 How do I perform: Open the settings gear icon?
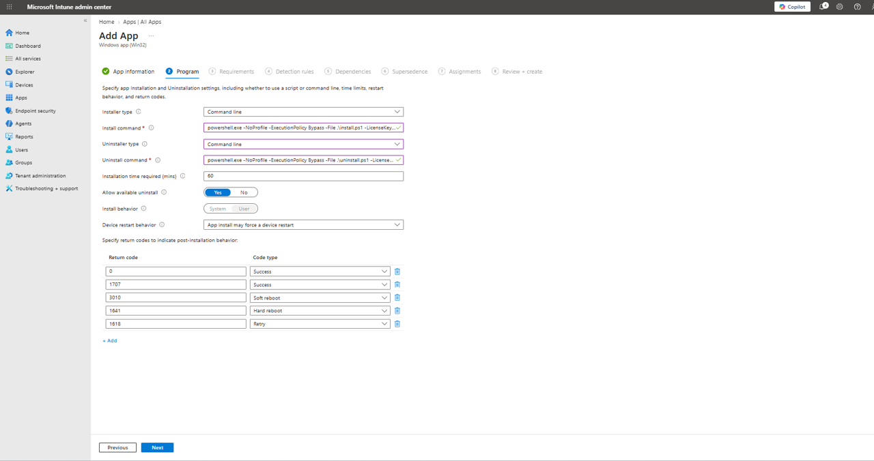tap(840, 7)
